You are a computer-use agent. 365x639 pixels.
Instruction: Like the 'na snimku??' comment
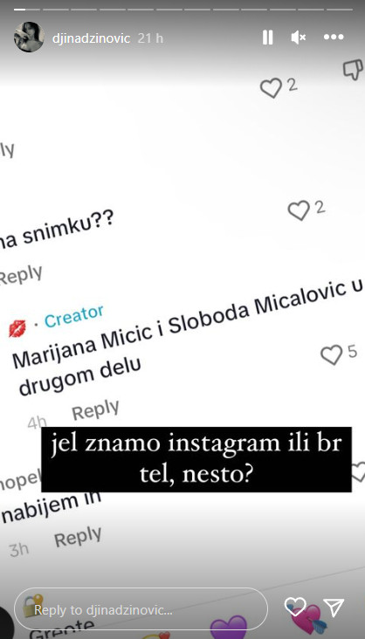(299, 210)
